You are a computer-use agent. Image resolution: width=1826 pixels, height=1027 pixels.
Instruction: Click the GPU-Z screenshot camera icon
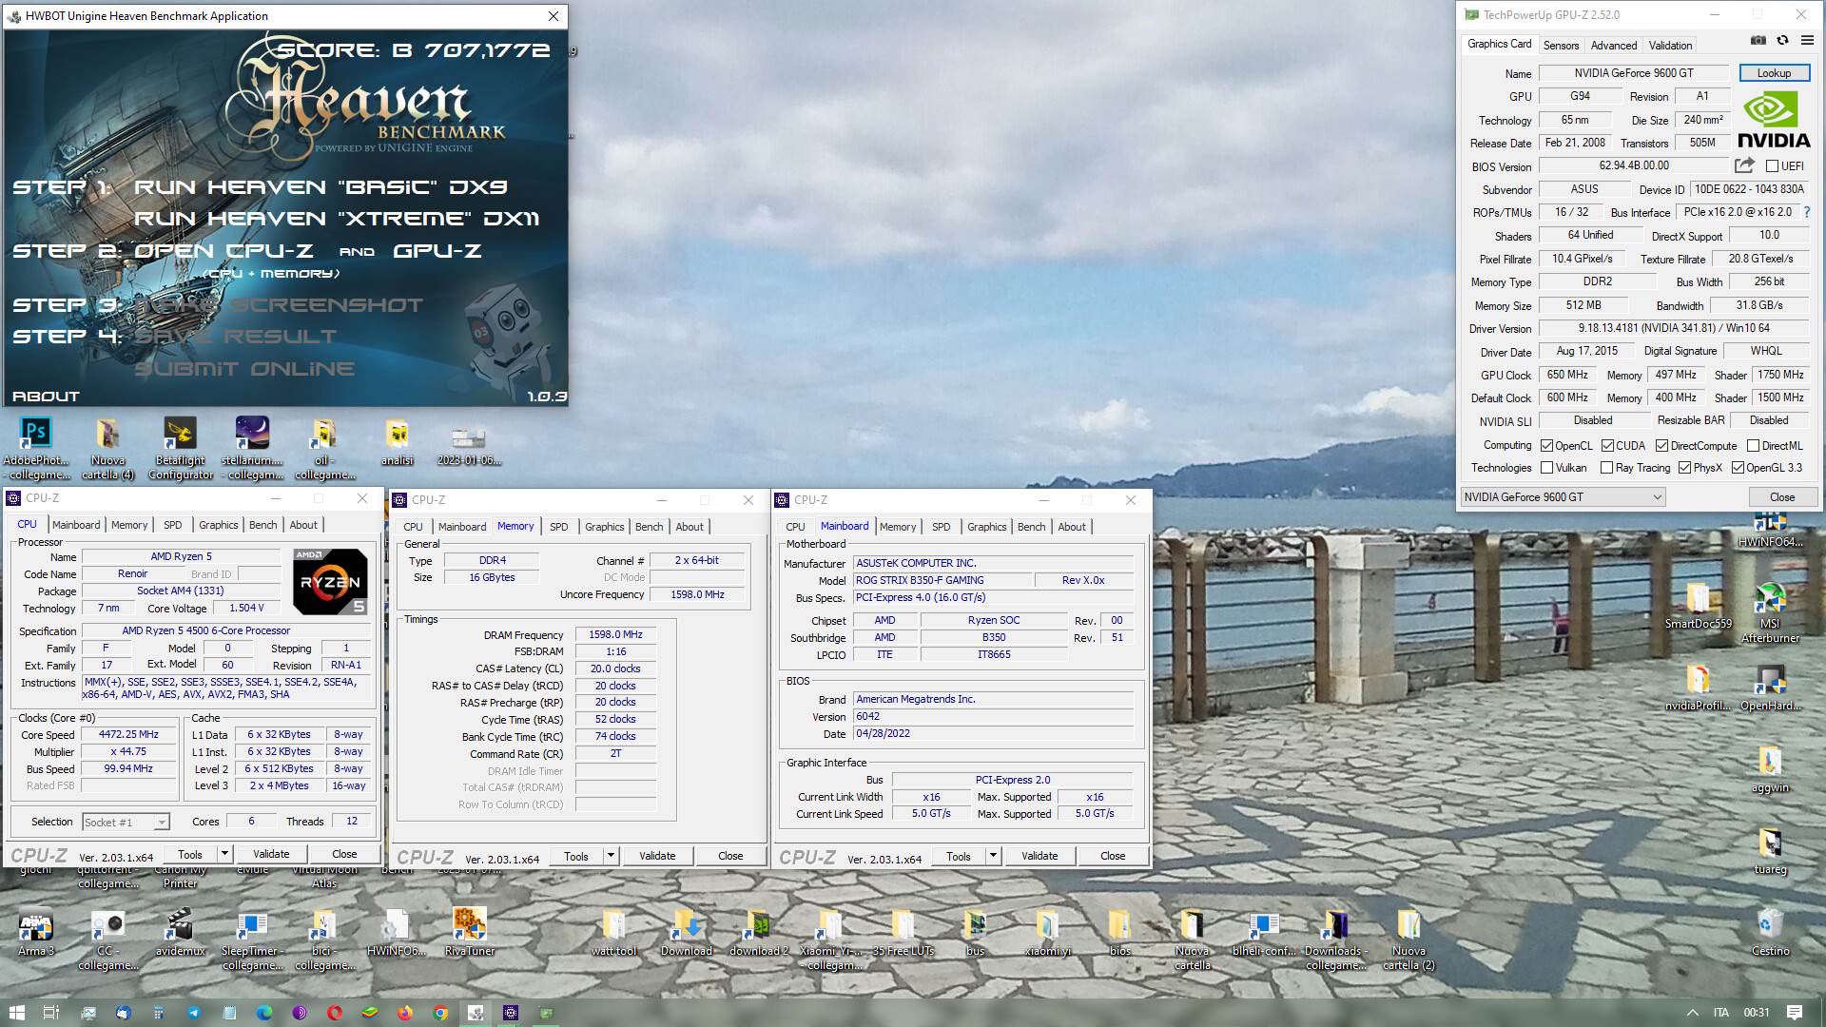tap(1758, 40)
